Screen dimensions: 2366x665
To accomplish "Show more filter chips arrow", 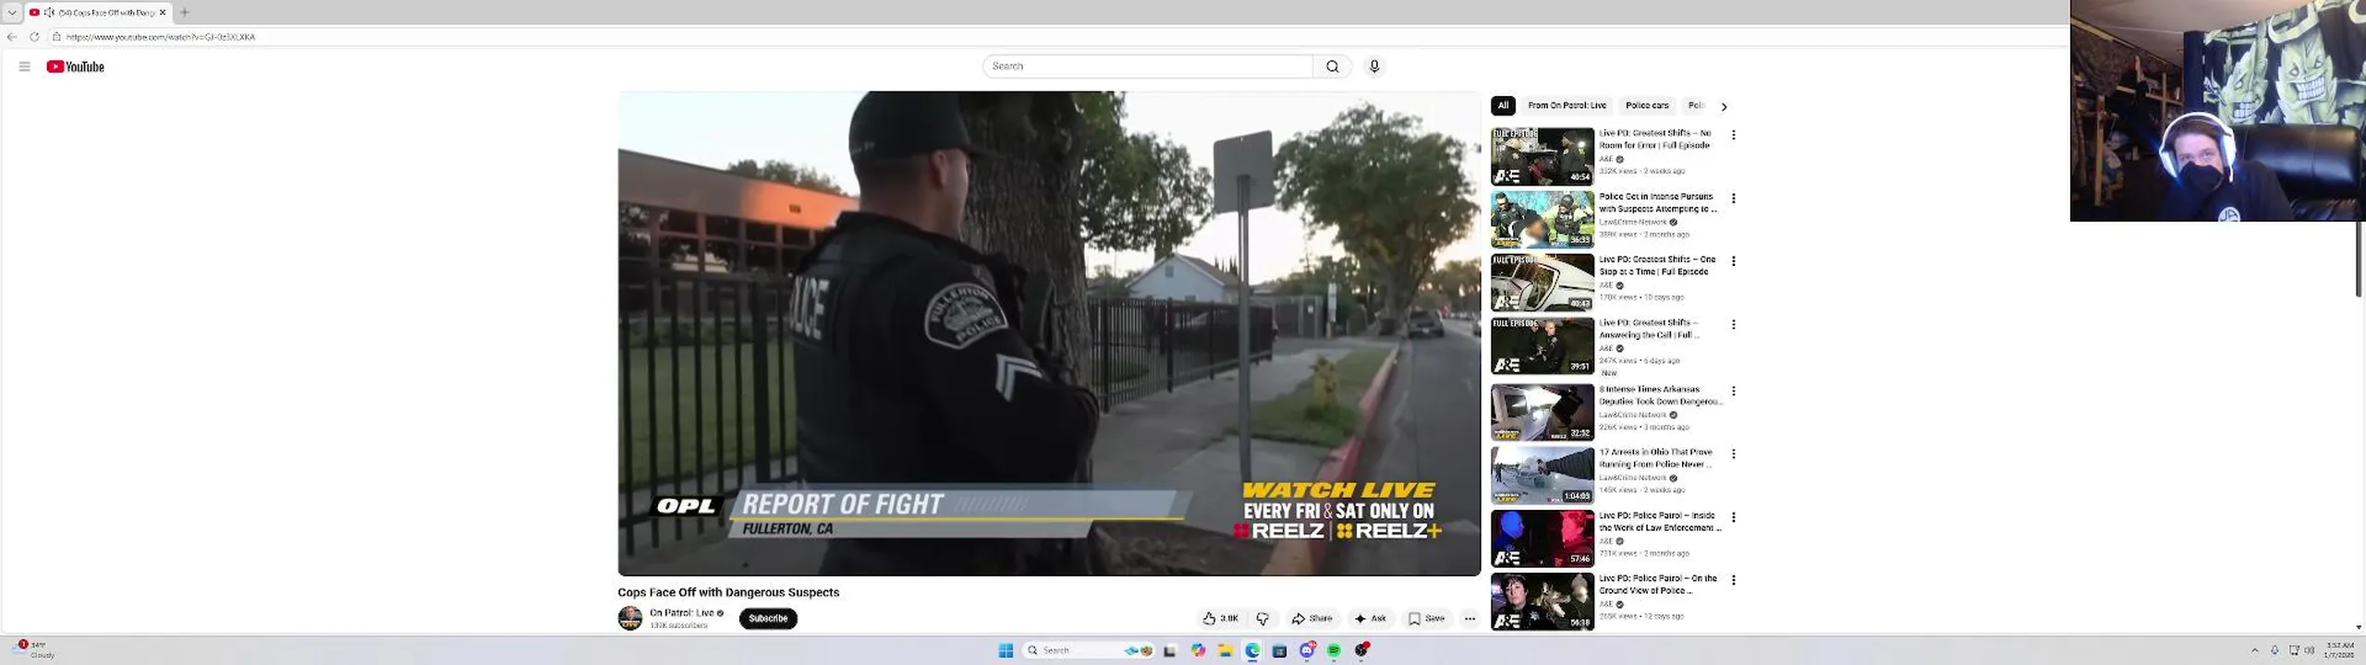I will [1724, 106].
